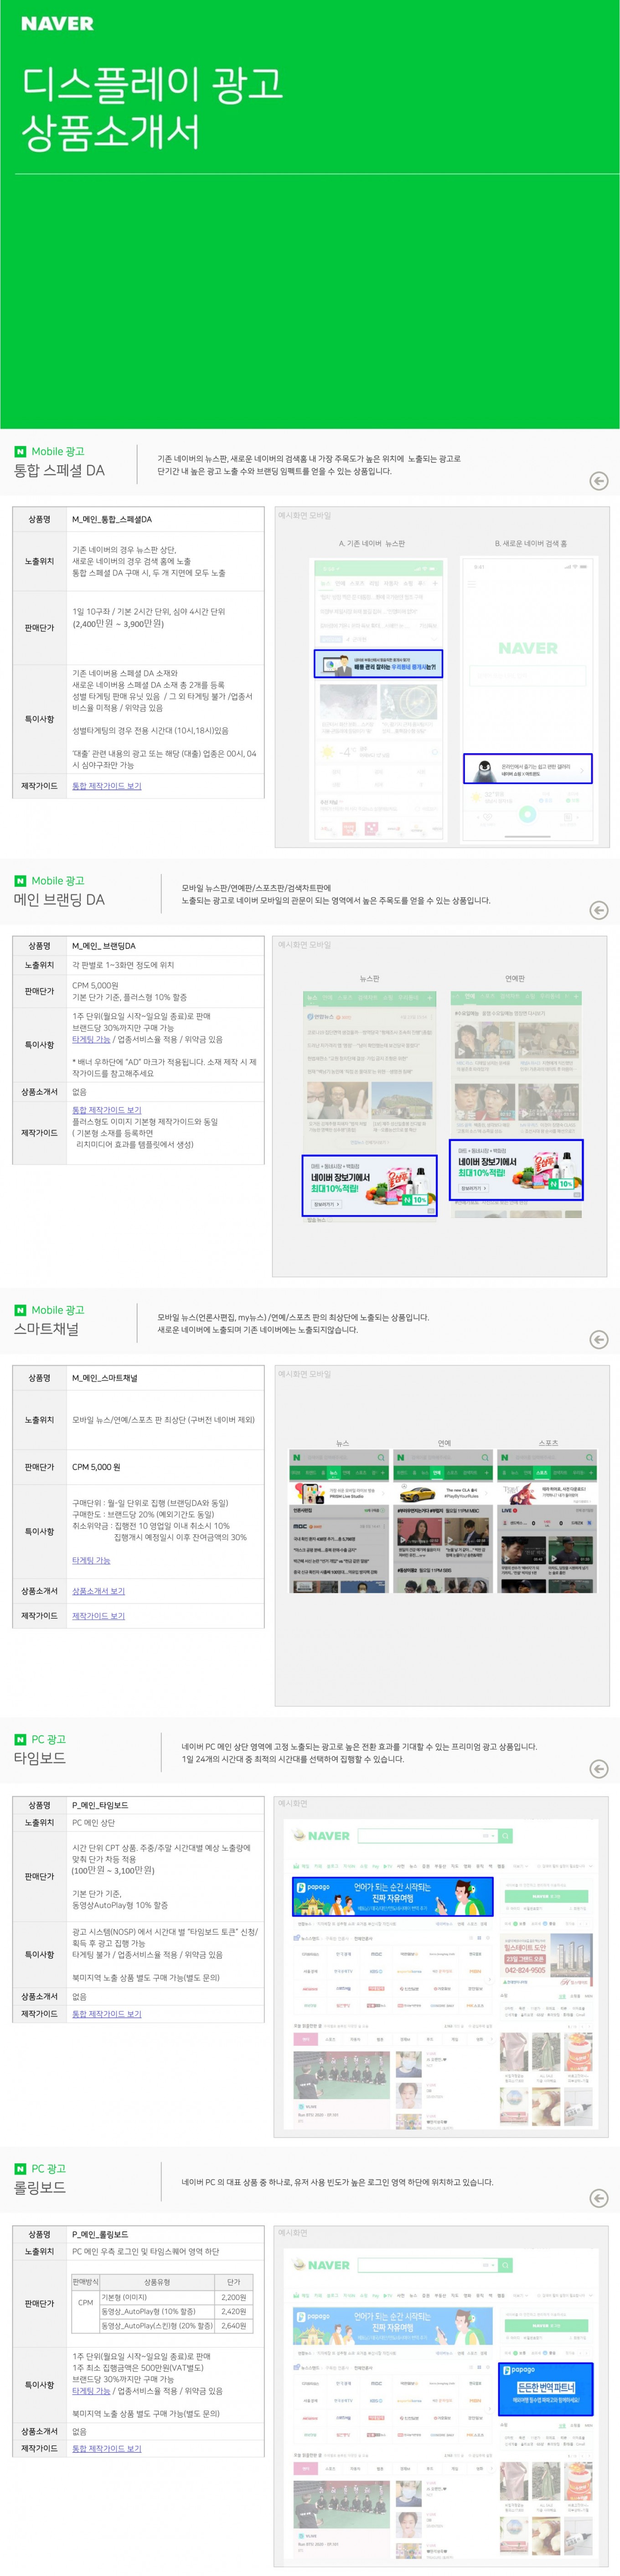Select the 뉴스판 example image in 메인 브랜딩 DA
This screenshot has height=2576, width=620.
click(370, 1107)
